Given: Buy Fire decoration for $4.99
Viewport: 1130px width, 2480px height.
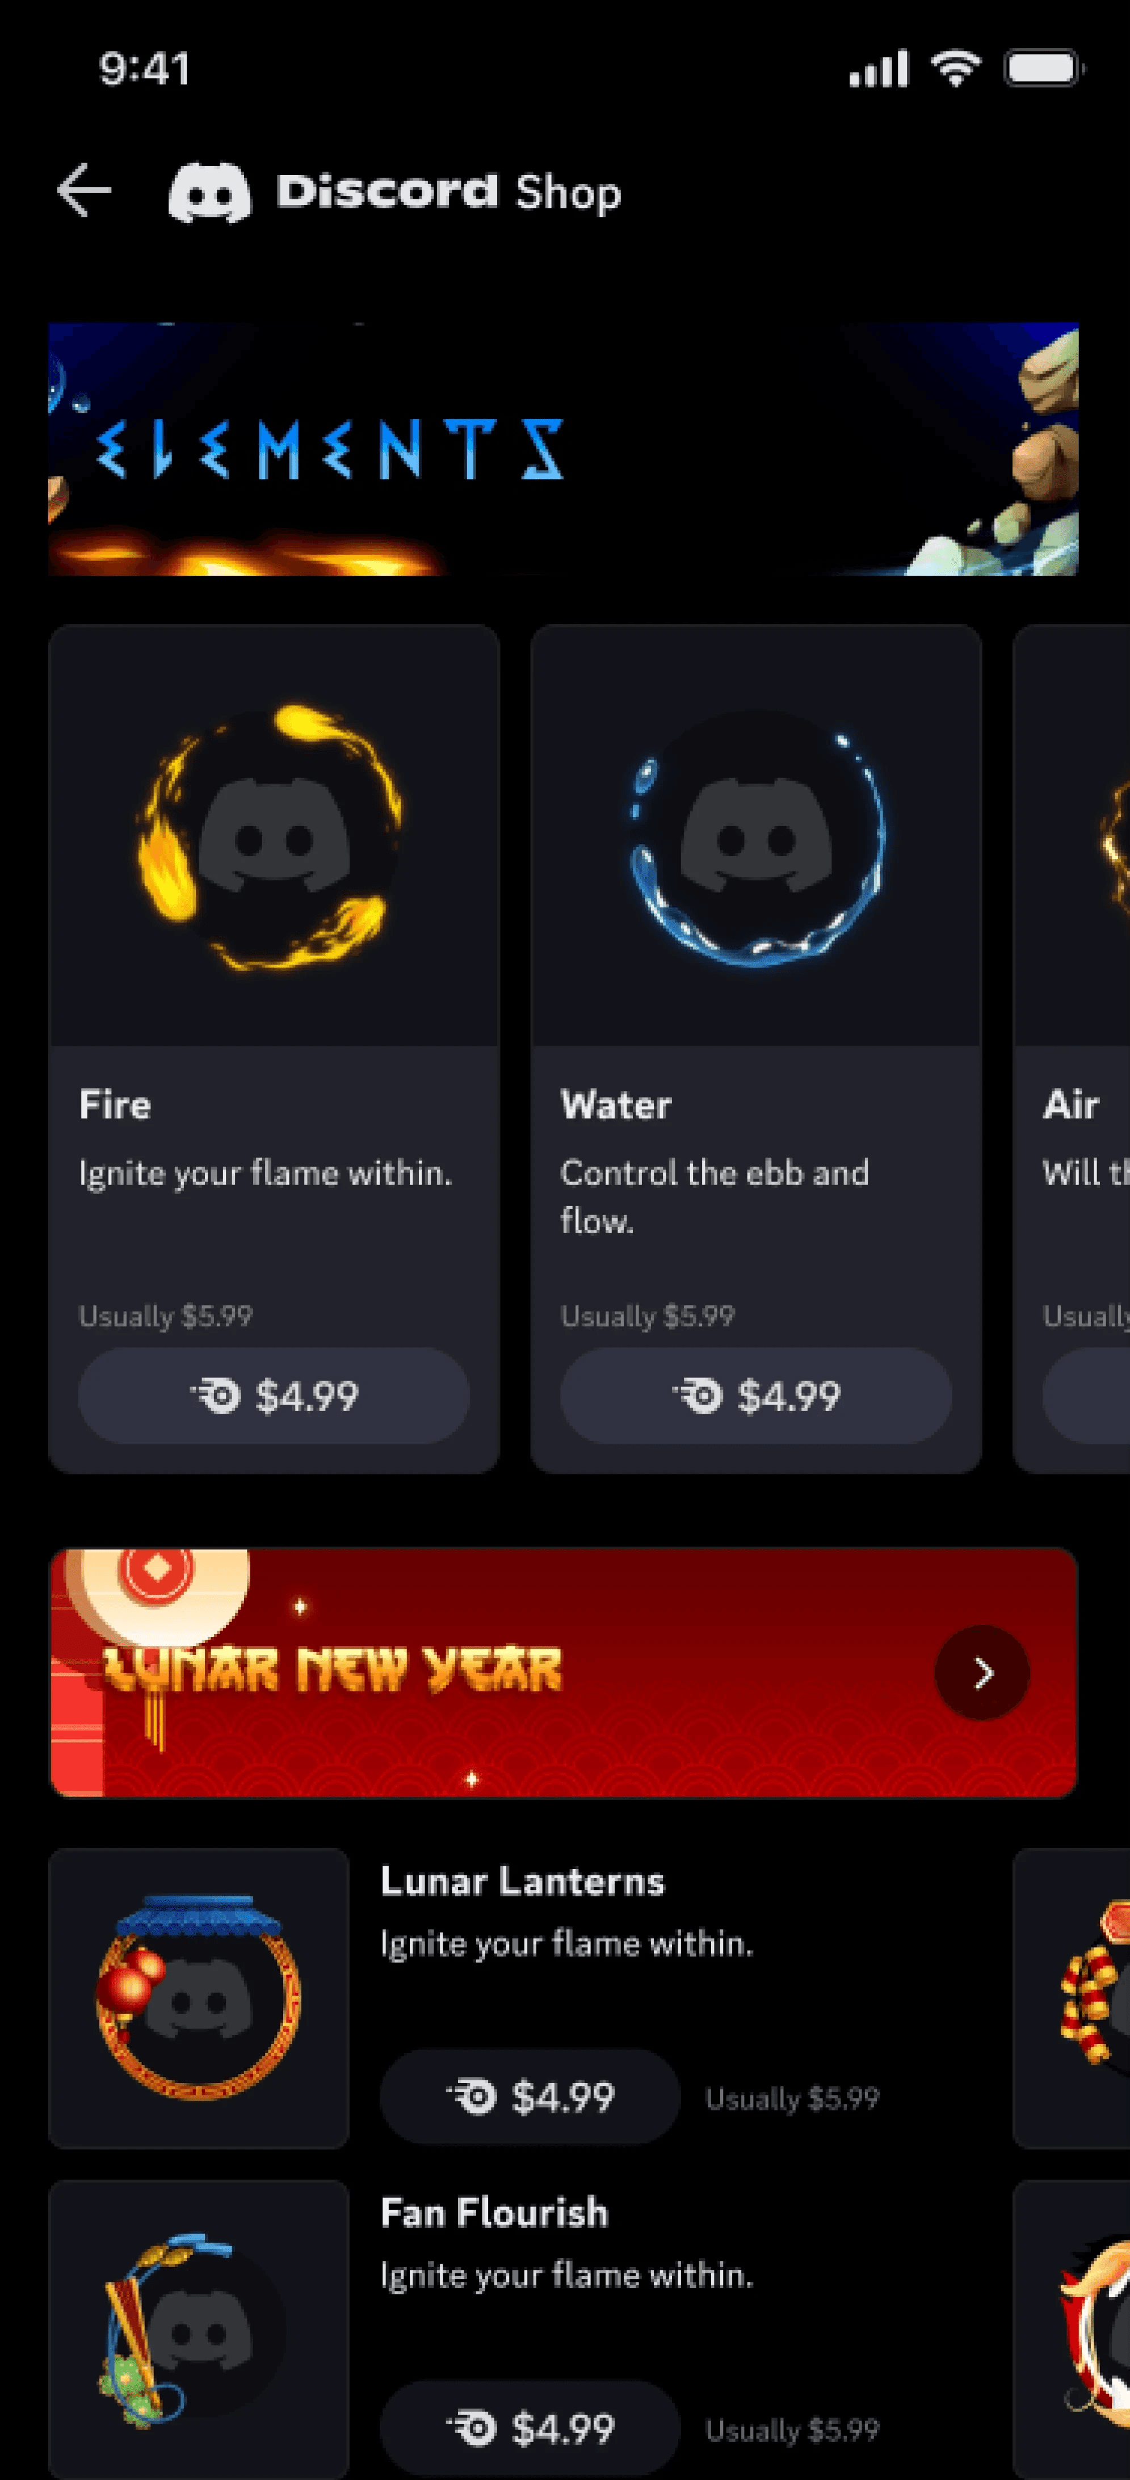Looking at the screenshot, I should coord(274,1395).
